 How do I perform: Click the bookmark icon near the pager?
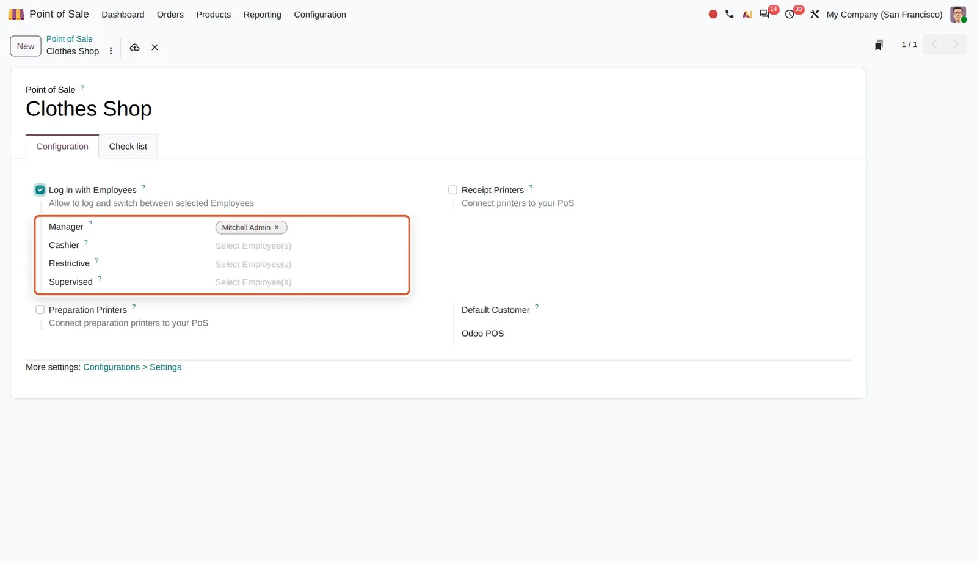879,45
